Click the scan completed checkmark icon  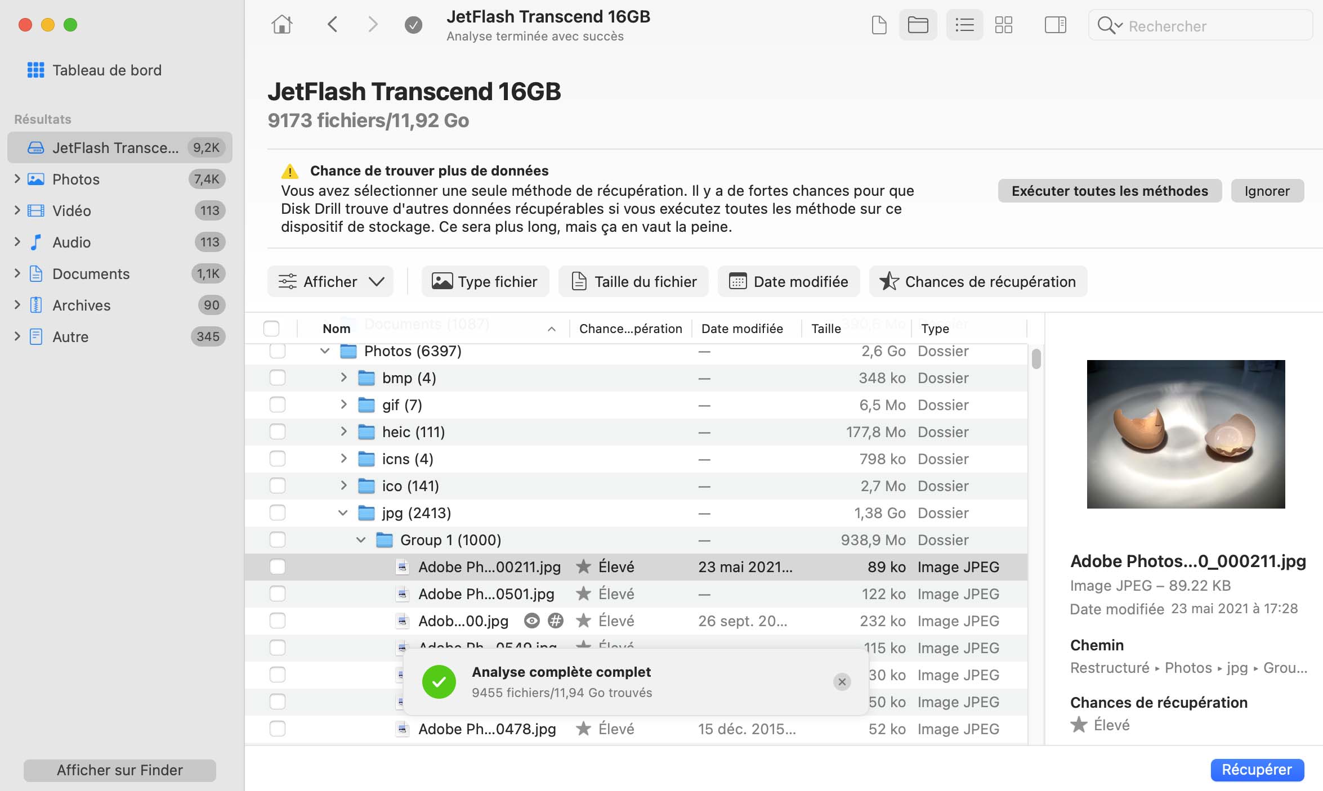tap(413, 25)
